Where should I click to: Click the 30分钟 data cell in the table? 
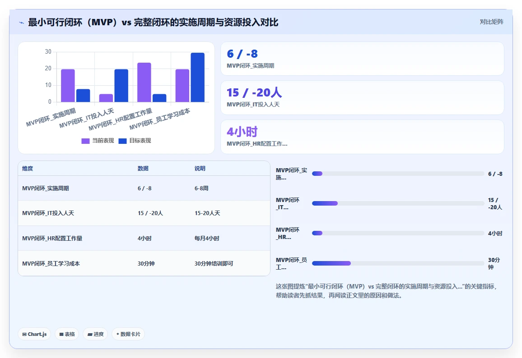click(x=146, y=264)
